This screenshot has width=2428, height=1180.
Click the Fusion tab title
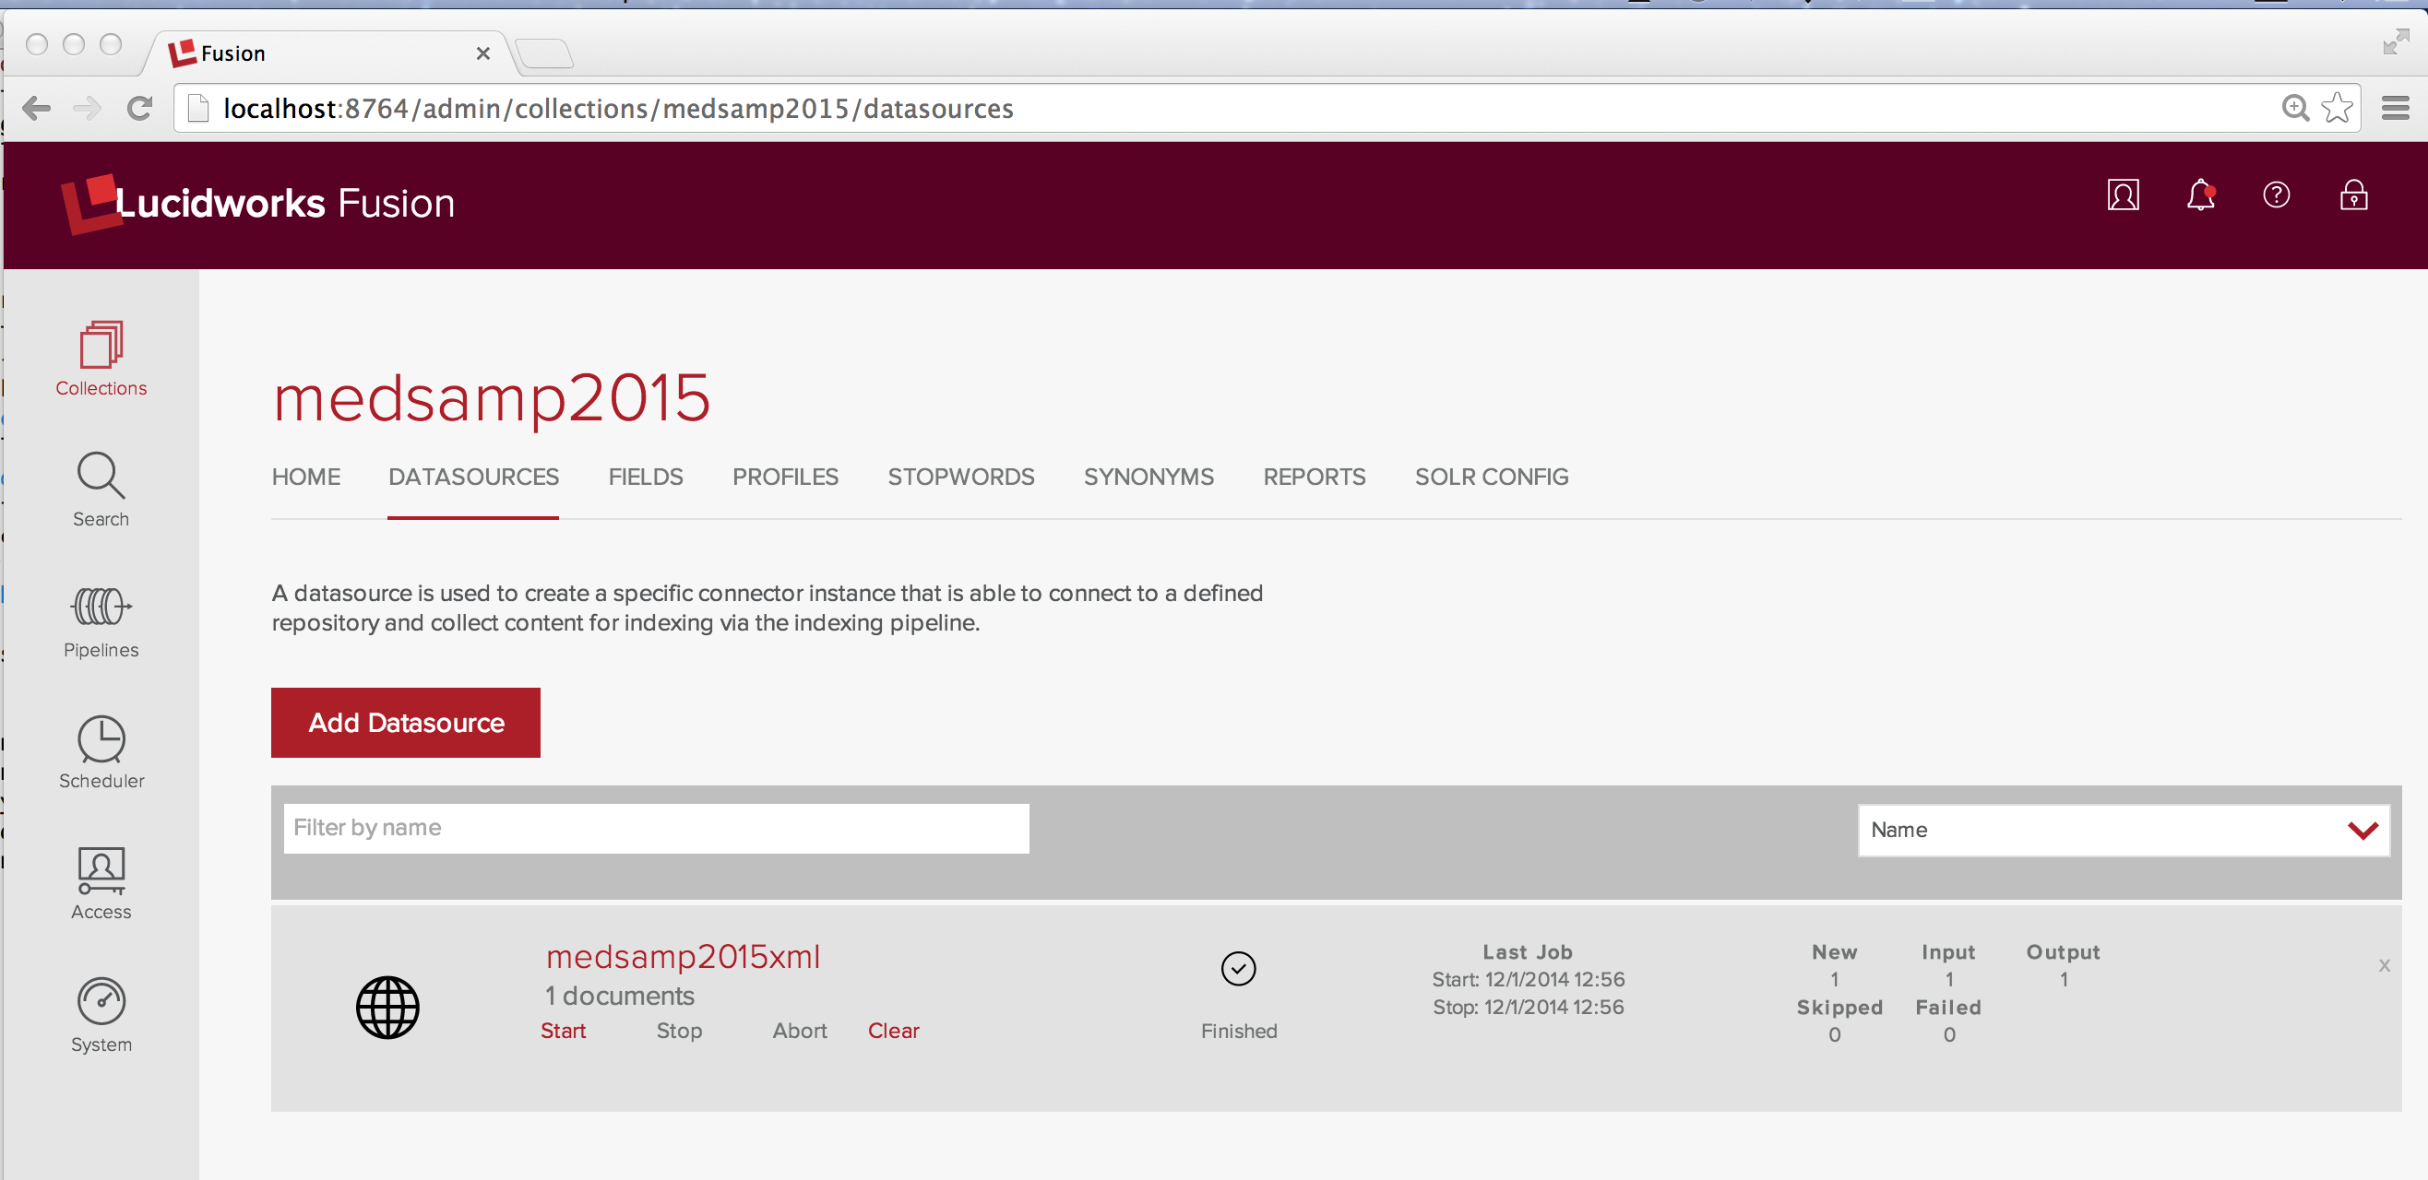tap(232, 53)
